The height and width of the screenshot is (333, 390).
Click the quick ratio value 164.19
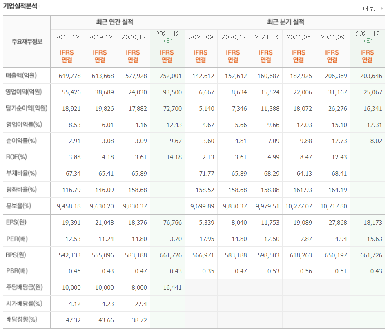337,190
